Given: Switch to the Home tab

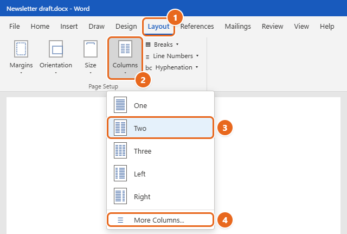Looking at the screenshot, I should click(40, 27).
